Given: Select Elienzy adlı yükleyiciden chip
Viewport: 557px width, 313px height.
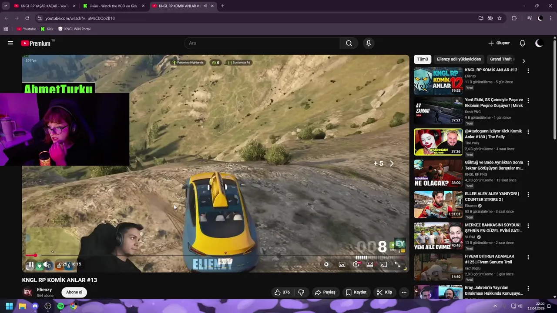Looking at the screenshot, I should pos(459,59).
